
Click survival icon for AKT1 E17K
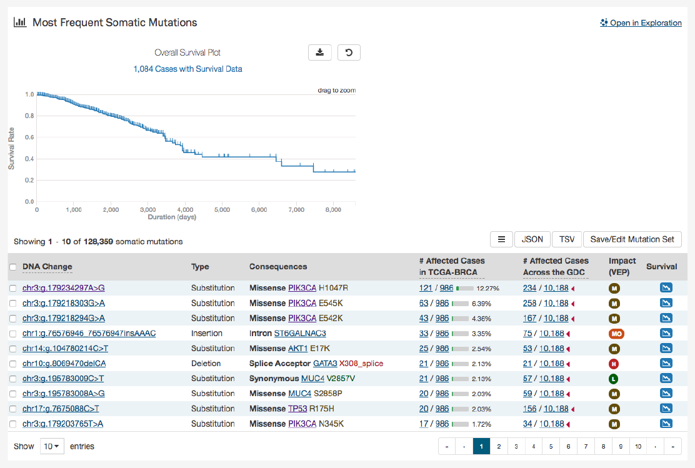coord(666,349)
